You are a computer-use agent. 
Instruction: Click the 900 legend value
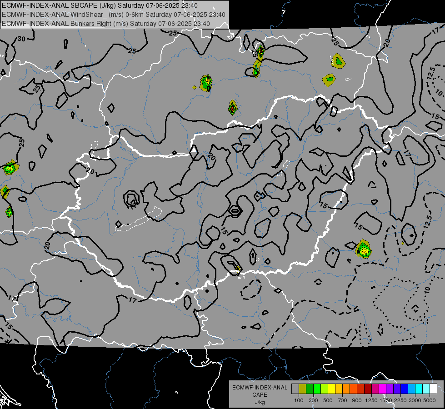(357, 400)
